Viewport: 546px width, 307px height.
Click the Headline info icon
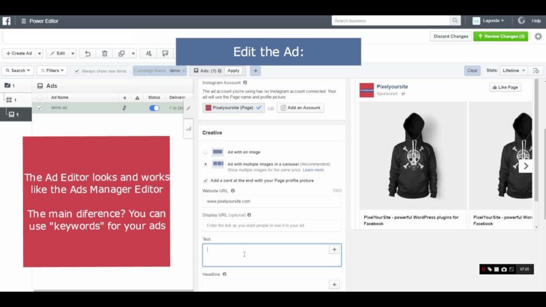[x=224, y=274]
